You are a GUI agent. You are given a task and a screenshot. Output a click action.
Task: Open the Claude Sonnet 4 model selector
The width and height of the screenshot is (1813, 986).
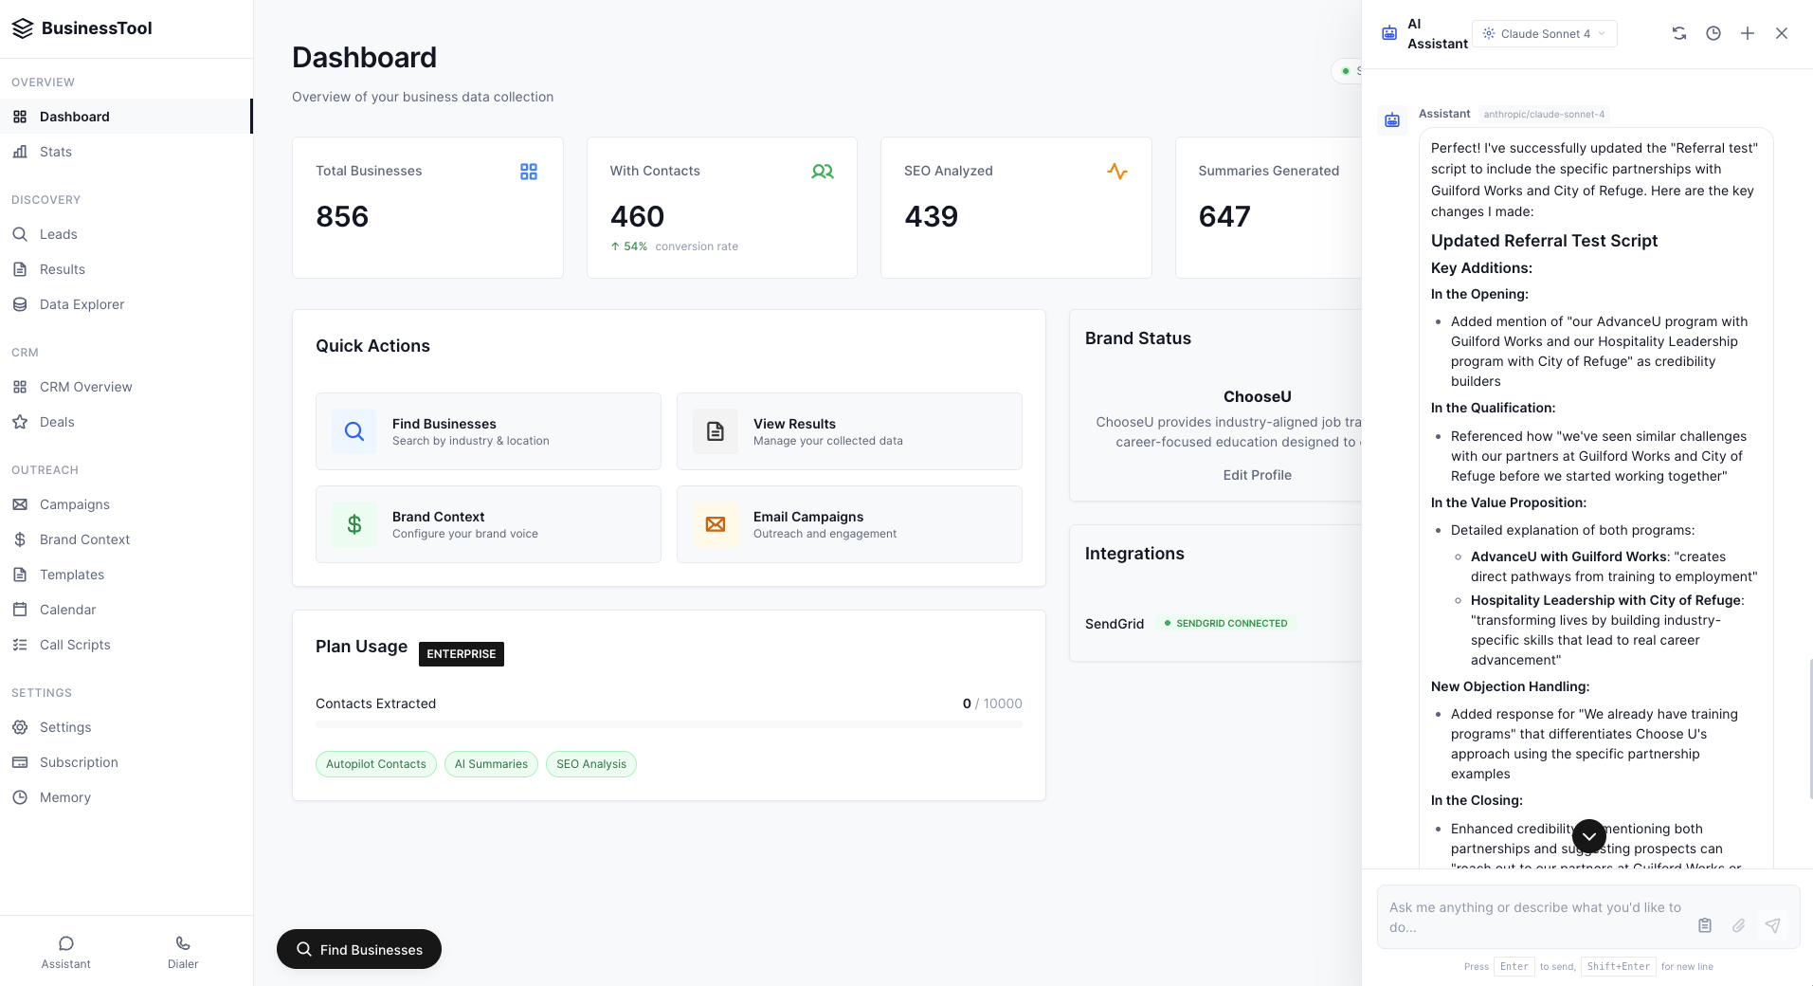[1544, 33]
